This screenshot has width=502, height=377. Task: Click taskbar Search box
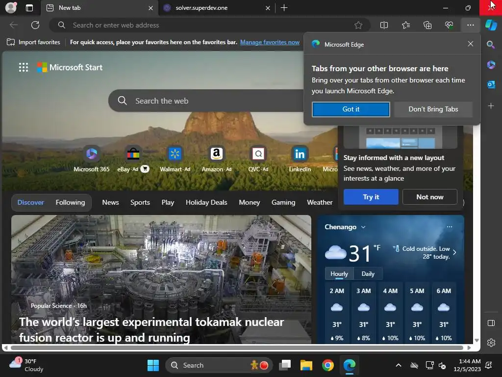[x=219, y=365]
